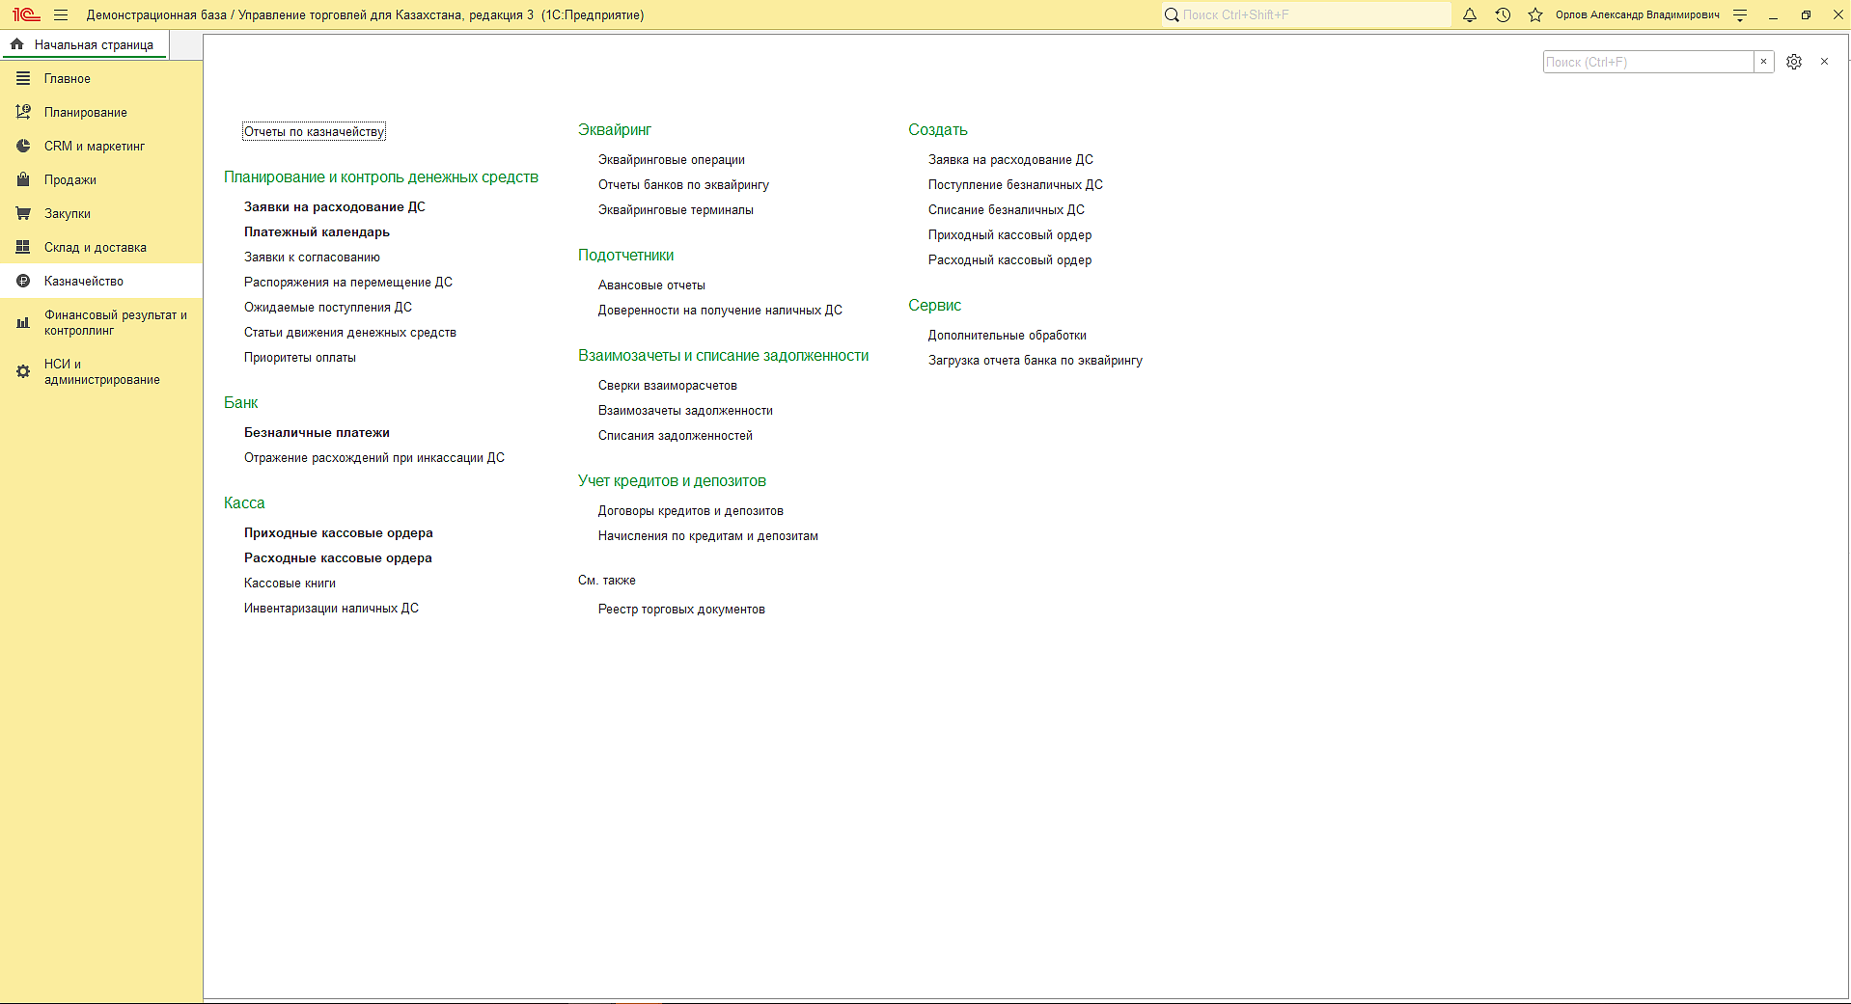Click the CRM и маркетинг pie icon
Screen dimensions: 1851x1004
point(23,146)
